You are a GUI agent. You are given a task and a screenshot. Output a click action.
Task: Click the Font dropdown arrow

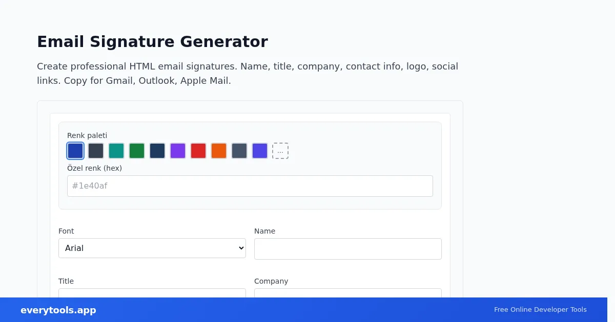(x=241, y=248)
